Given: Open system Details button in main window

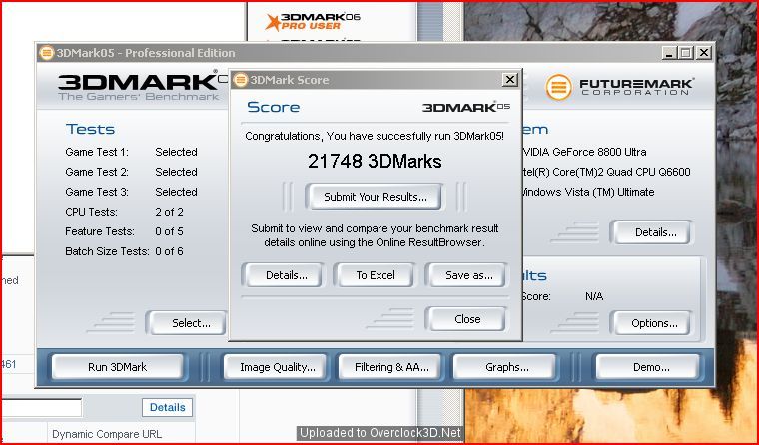Looking at the screenshot, I should point(652,232).
